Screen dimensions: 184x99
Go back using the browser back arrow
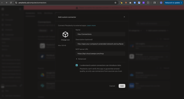point(2,3)
